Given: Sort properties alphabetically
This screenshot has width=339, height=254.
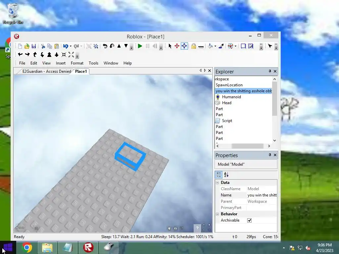Looking at the screenshot, I should (226, 175).
